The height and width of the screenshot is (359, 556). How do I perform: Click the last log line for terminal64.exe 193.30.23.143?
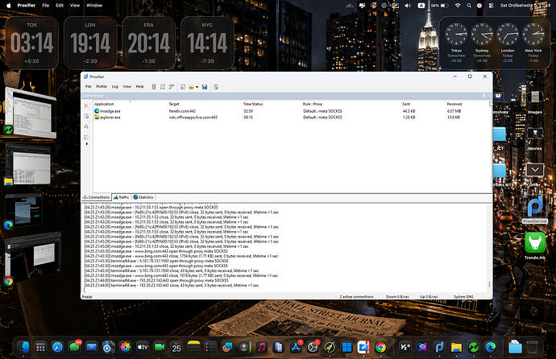click(172, 286)
